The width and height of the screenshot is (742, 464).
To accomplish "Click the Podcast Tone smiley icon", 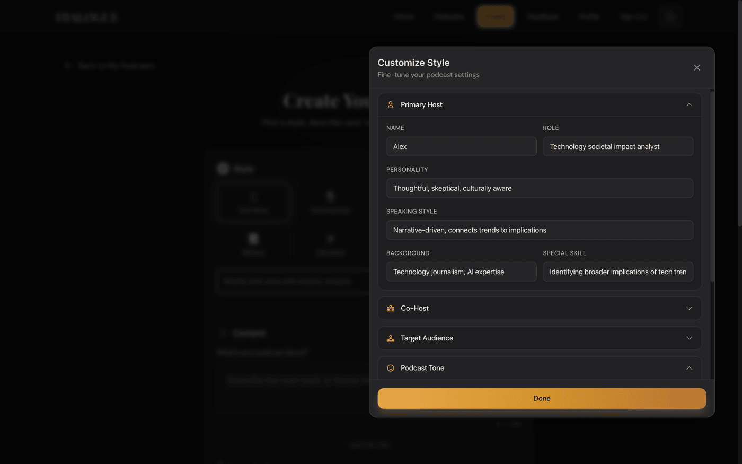I will click(391, 368).
